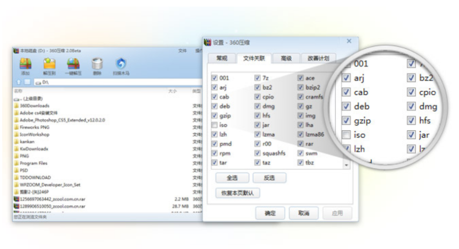The height and width of the screenshot is (249, 459).
Task: Click the 全选 select all button
Action: click(x=232, y=178)
